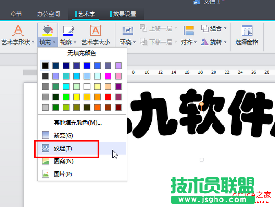Click the WordArt rotation handle

[x=201, y=104]
